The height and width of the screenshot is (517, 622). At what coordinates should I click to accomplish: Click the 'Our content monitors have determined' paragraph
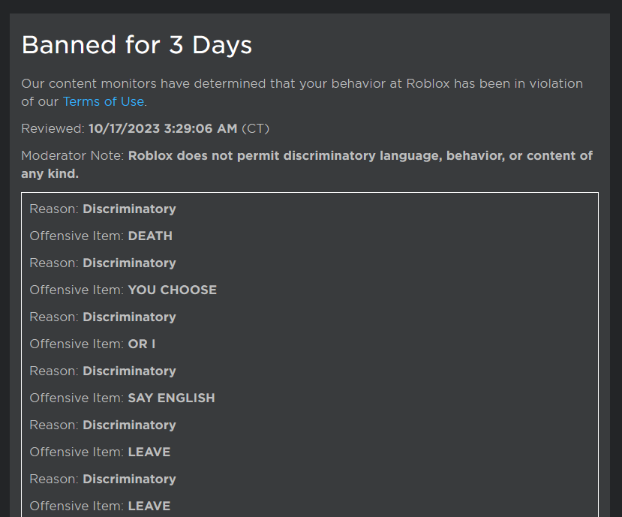(302, 92)
